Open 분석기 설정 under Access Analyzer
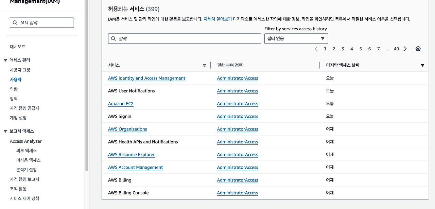 (x=27, y=169)
